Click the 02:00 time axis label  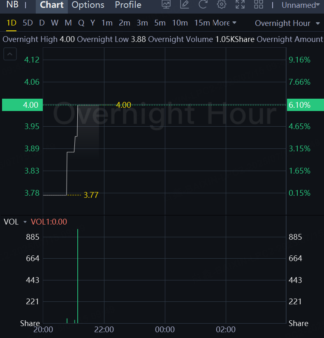(226, 330)
